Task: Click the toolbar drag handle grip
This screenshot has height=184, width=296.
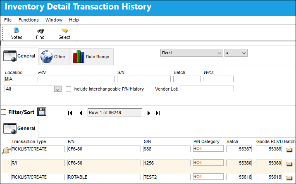Action: click(x=2, y=33)
